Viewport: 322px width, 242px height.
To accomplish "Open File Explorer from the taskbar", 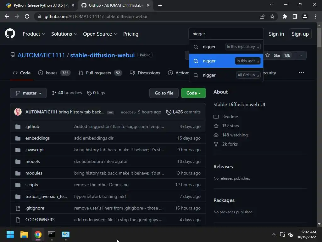I will pyautogui.click(x=24, y=234).
